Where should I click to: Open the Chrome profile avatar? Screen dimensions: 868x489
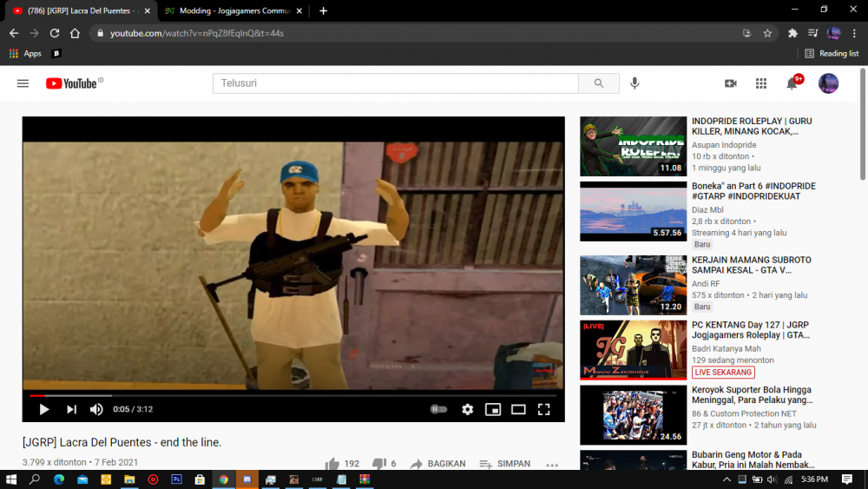coord(833,33)
